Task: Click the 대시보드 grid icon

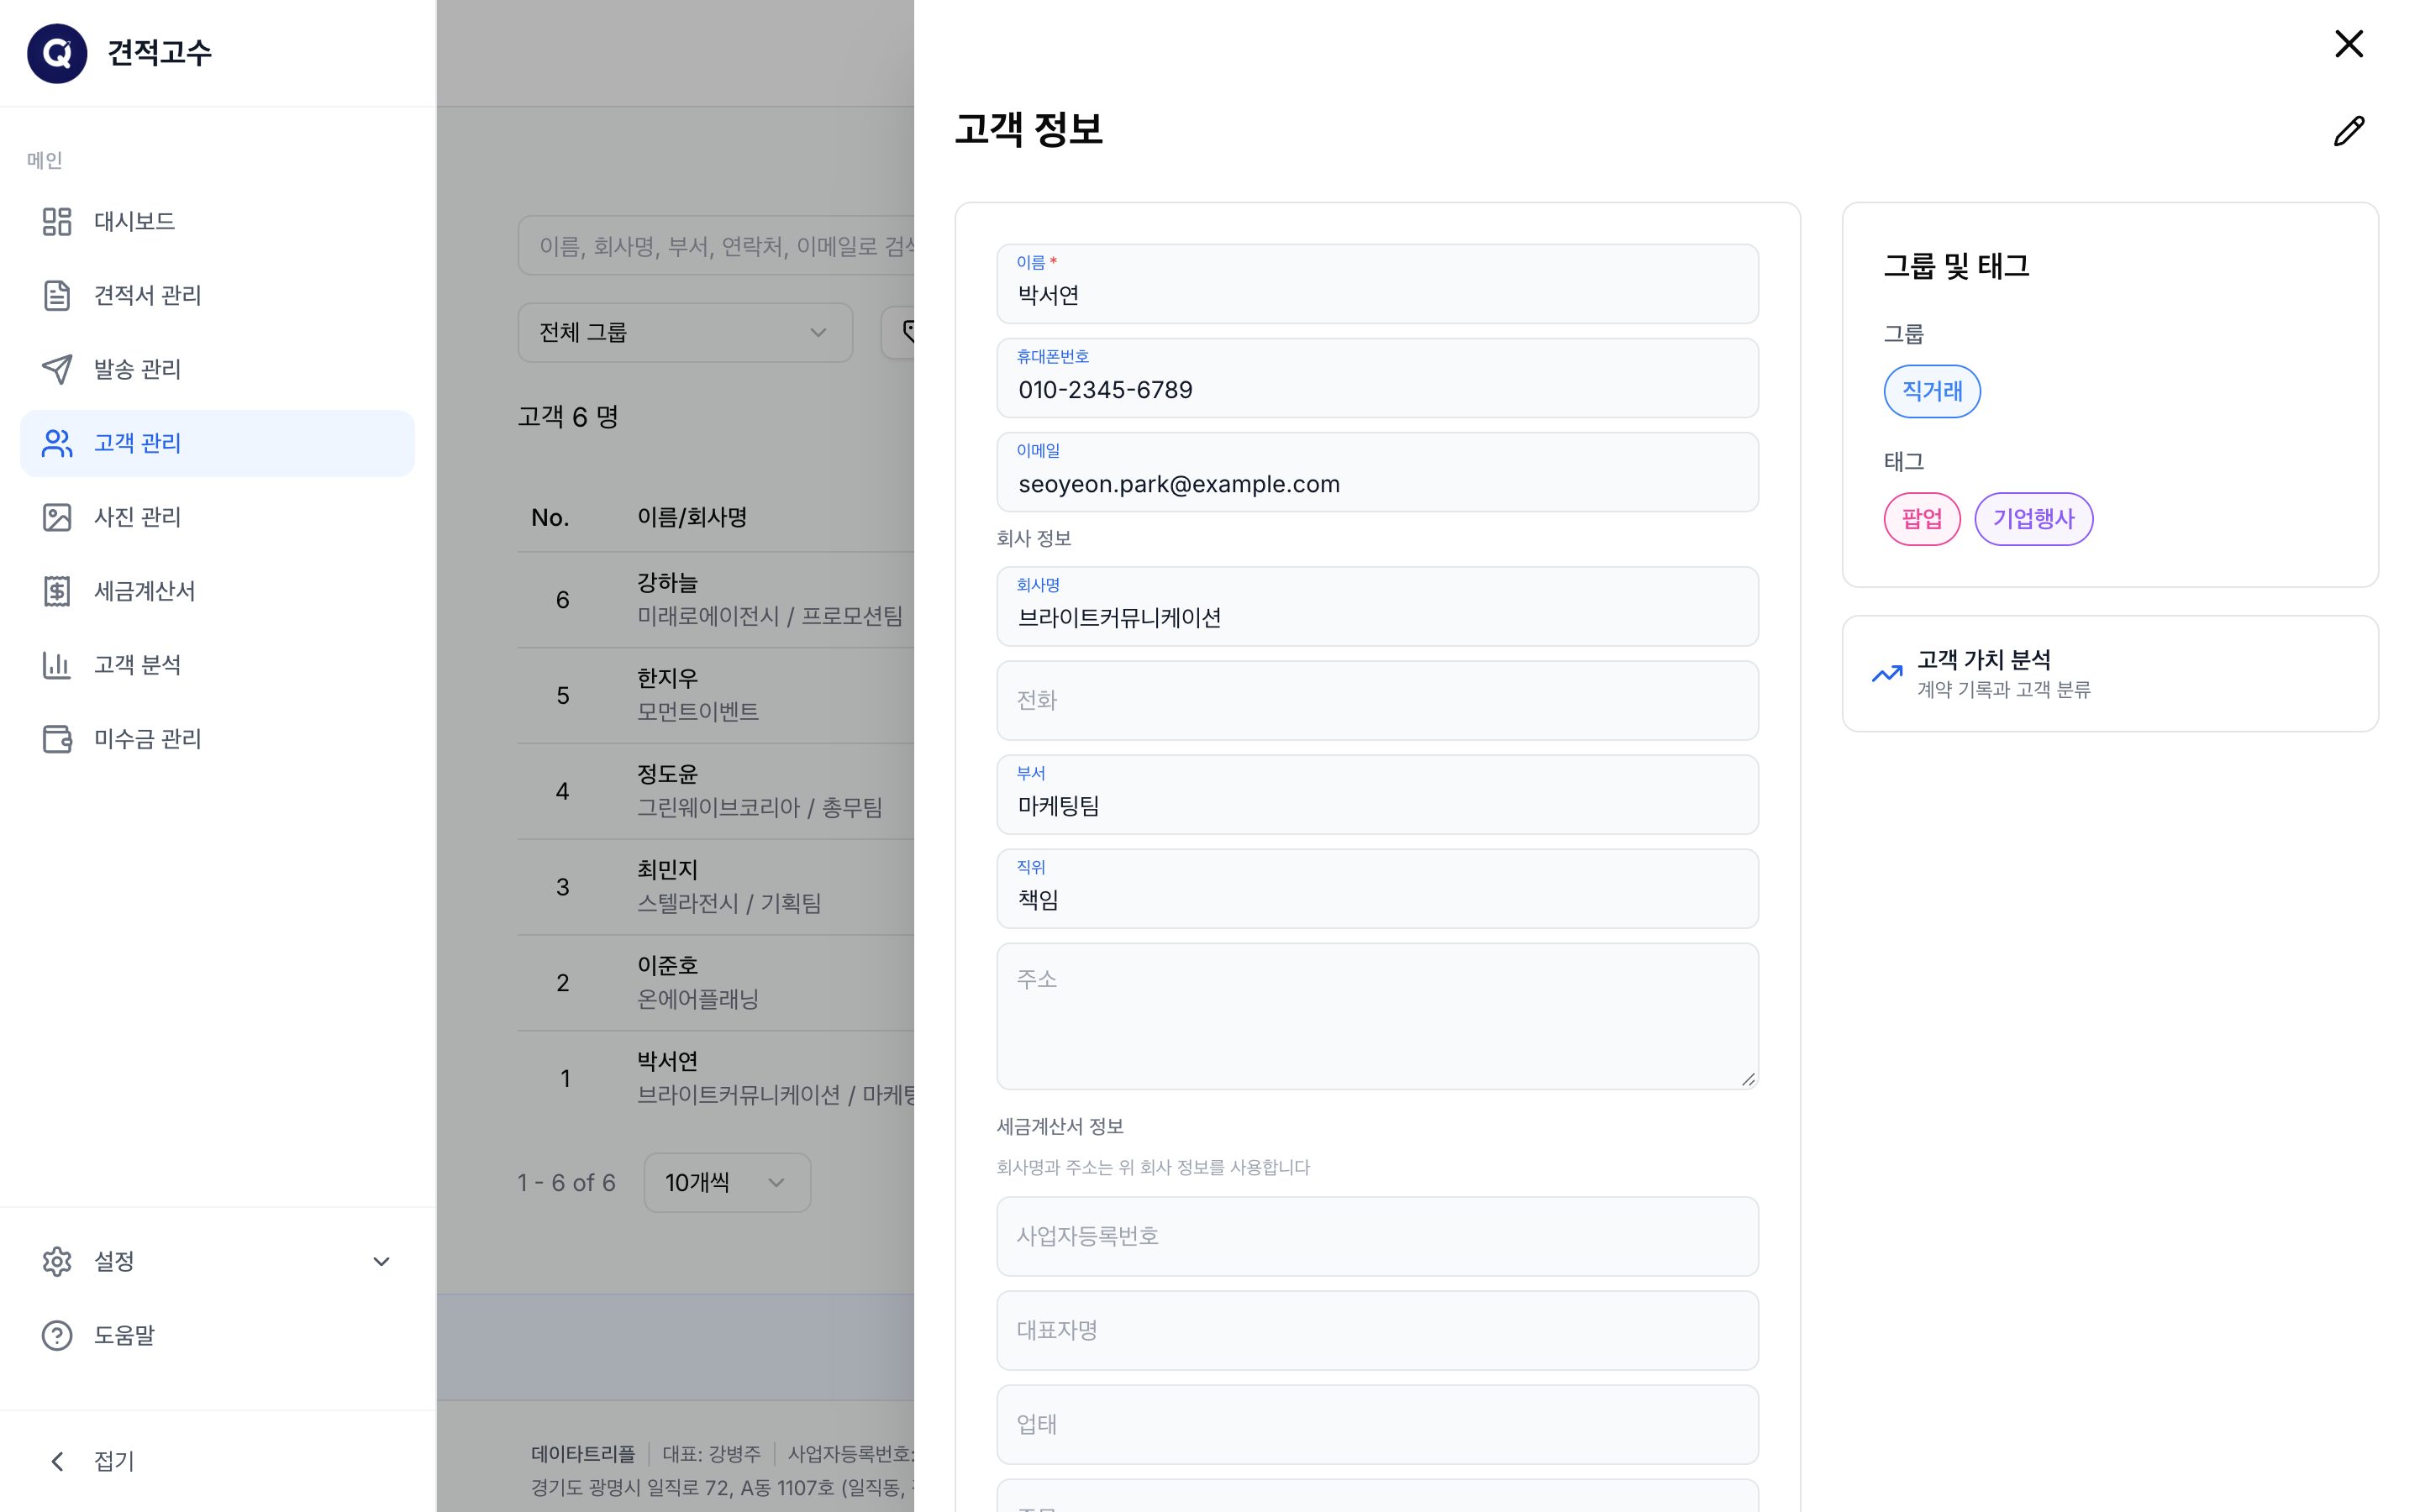Action: click(57, 221)
